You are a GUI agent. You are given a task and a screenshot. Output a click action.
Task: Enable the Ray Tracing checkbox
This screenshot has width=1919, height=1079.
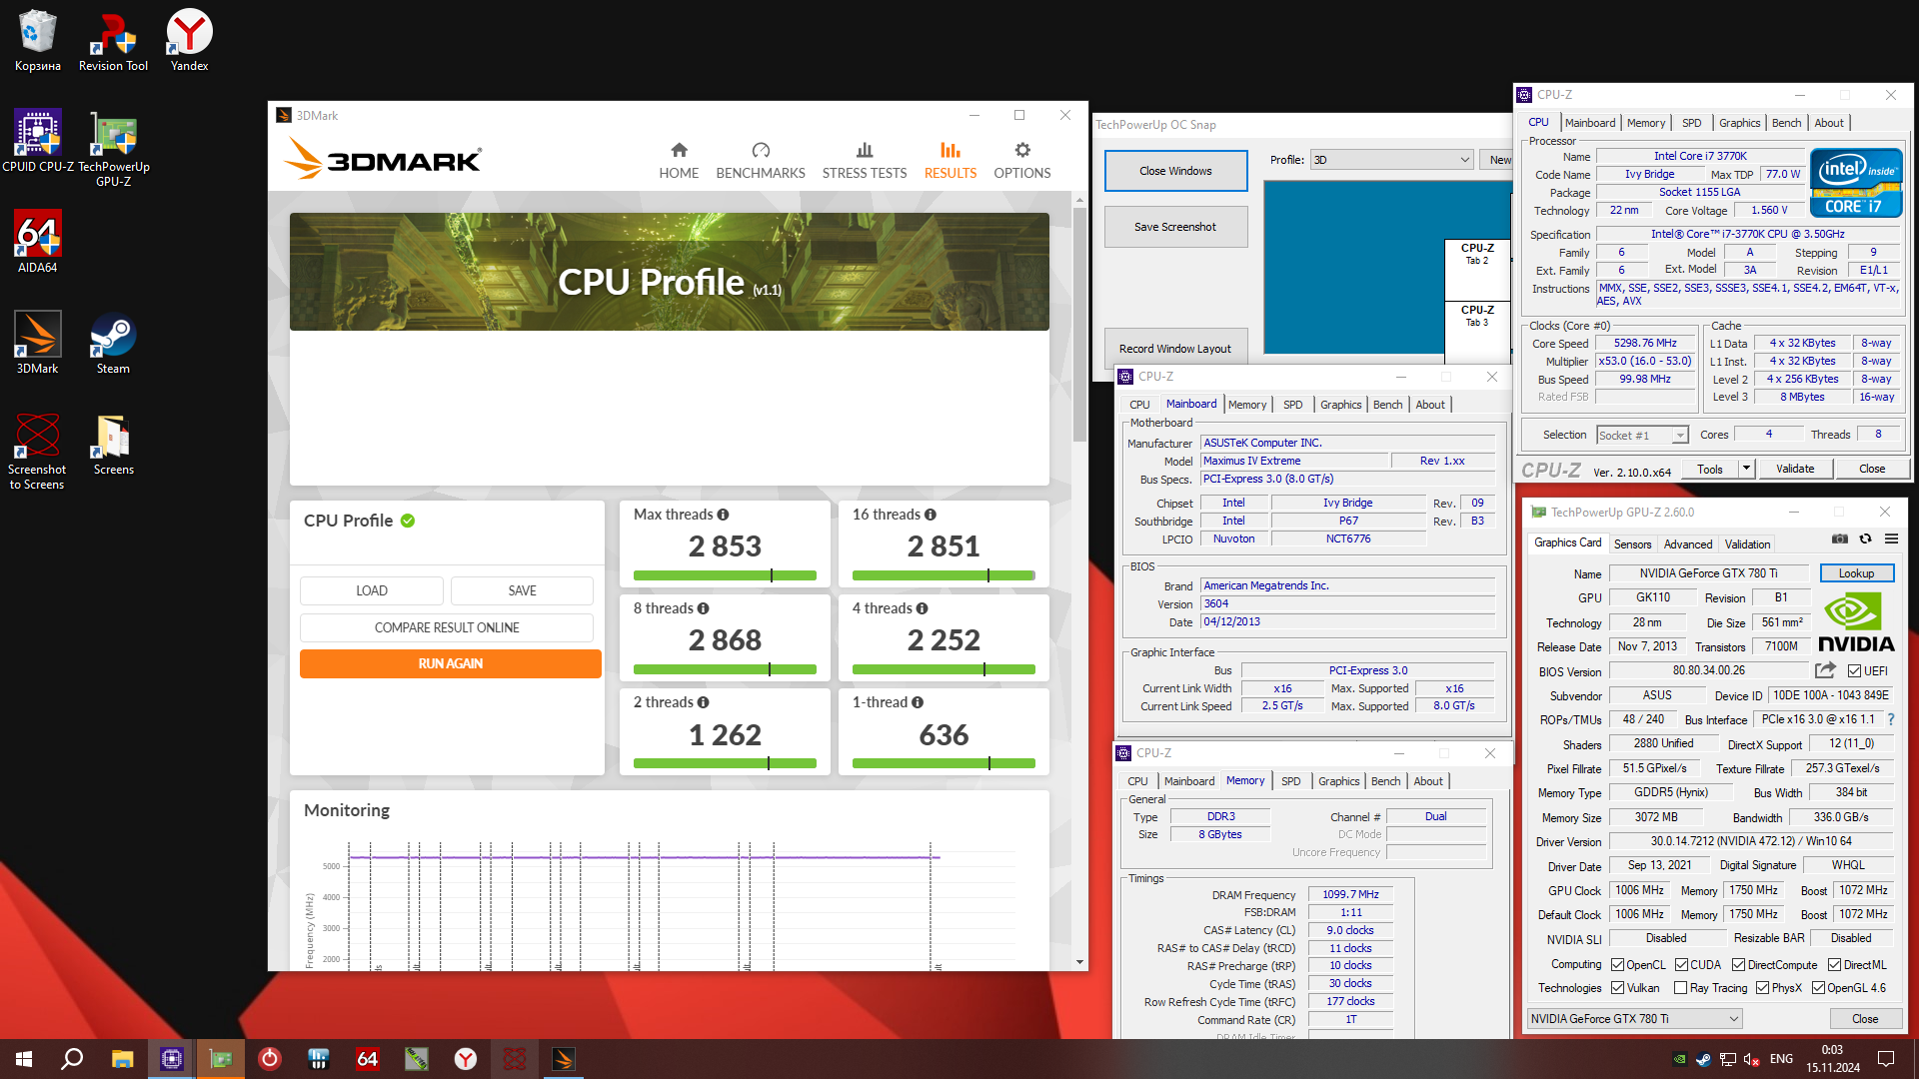point(1681,988)
